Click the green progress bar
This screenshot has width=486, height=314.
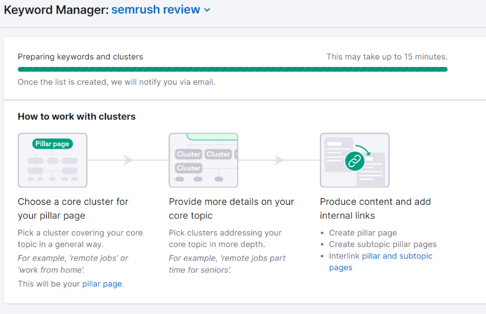tap(232, 69)
